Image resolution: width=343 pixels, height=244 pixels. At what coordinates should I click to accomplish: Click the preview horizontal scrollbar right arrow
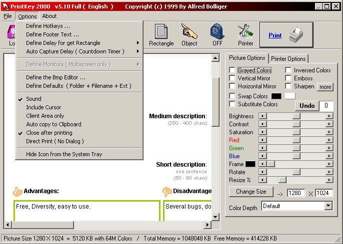(207, 225)
